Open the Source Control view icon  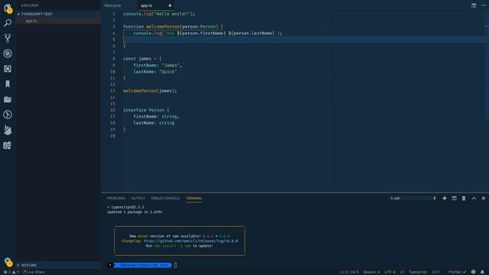[x=8, y=38]
